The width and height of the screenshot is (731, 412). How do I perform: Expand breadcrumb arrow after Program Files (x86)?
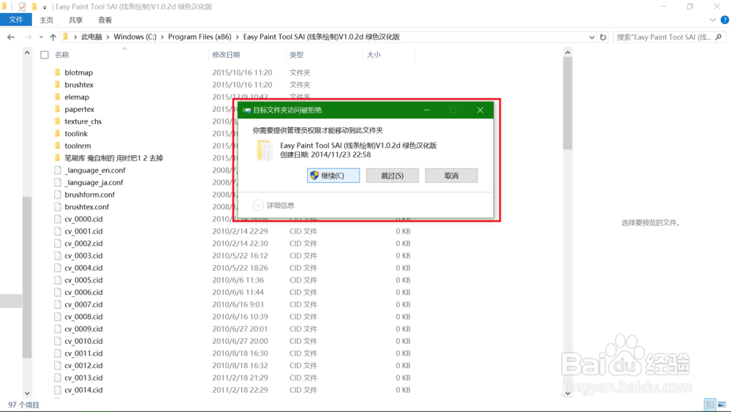238,37
